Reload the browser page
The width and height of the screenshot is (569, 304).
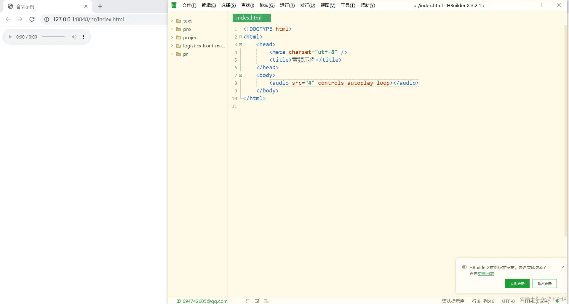click(x=32, y=19)
